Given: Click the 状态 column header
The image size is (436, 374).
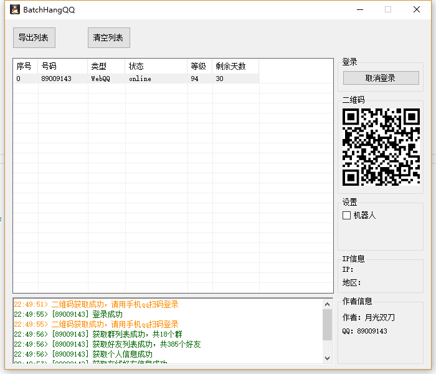Looking at the screenshot, I should tap(156, 66).
